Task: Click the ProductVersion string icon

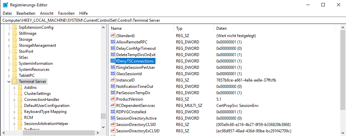Action: pyautogui.click(x=113, y=99)
